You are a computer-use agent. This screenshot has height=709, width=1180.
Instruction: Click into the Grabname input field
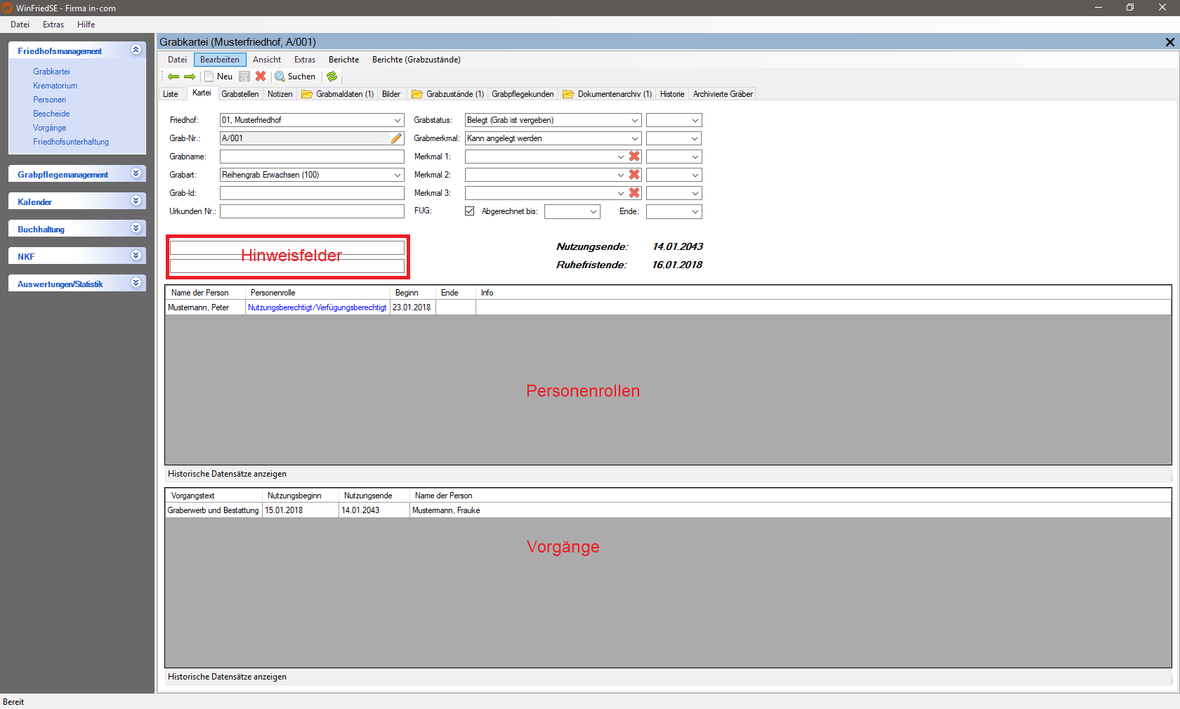point(312,157)
